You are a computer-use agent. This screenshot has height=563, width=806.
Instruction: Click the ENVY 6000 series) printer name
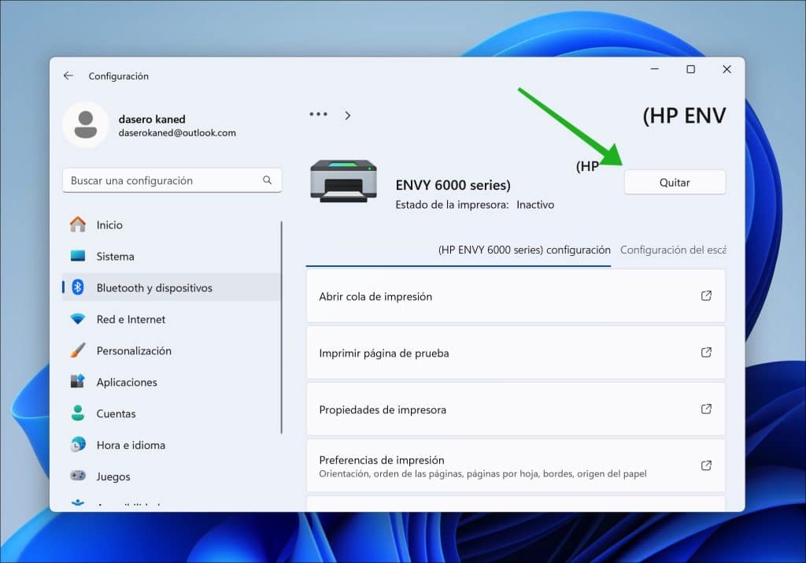tap(453, 185)
